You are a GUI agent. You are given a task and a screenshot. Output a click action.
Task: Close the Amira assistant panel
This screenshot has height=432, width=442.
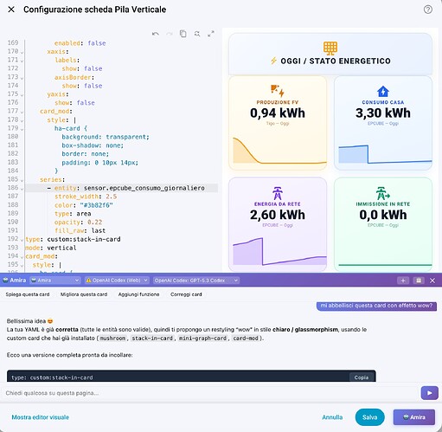pos(432,280)
